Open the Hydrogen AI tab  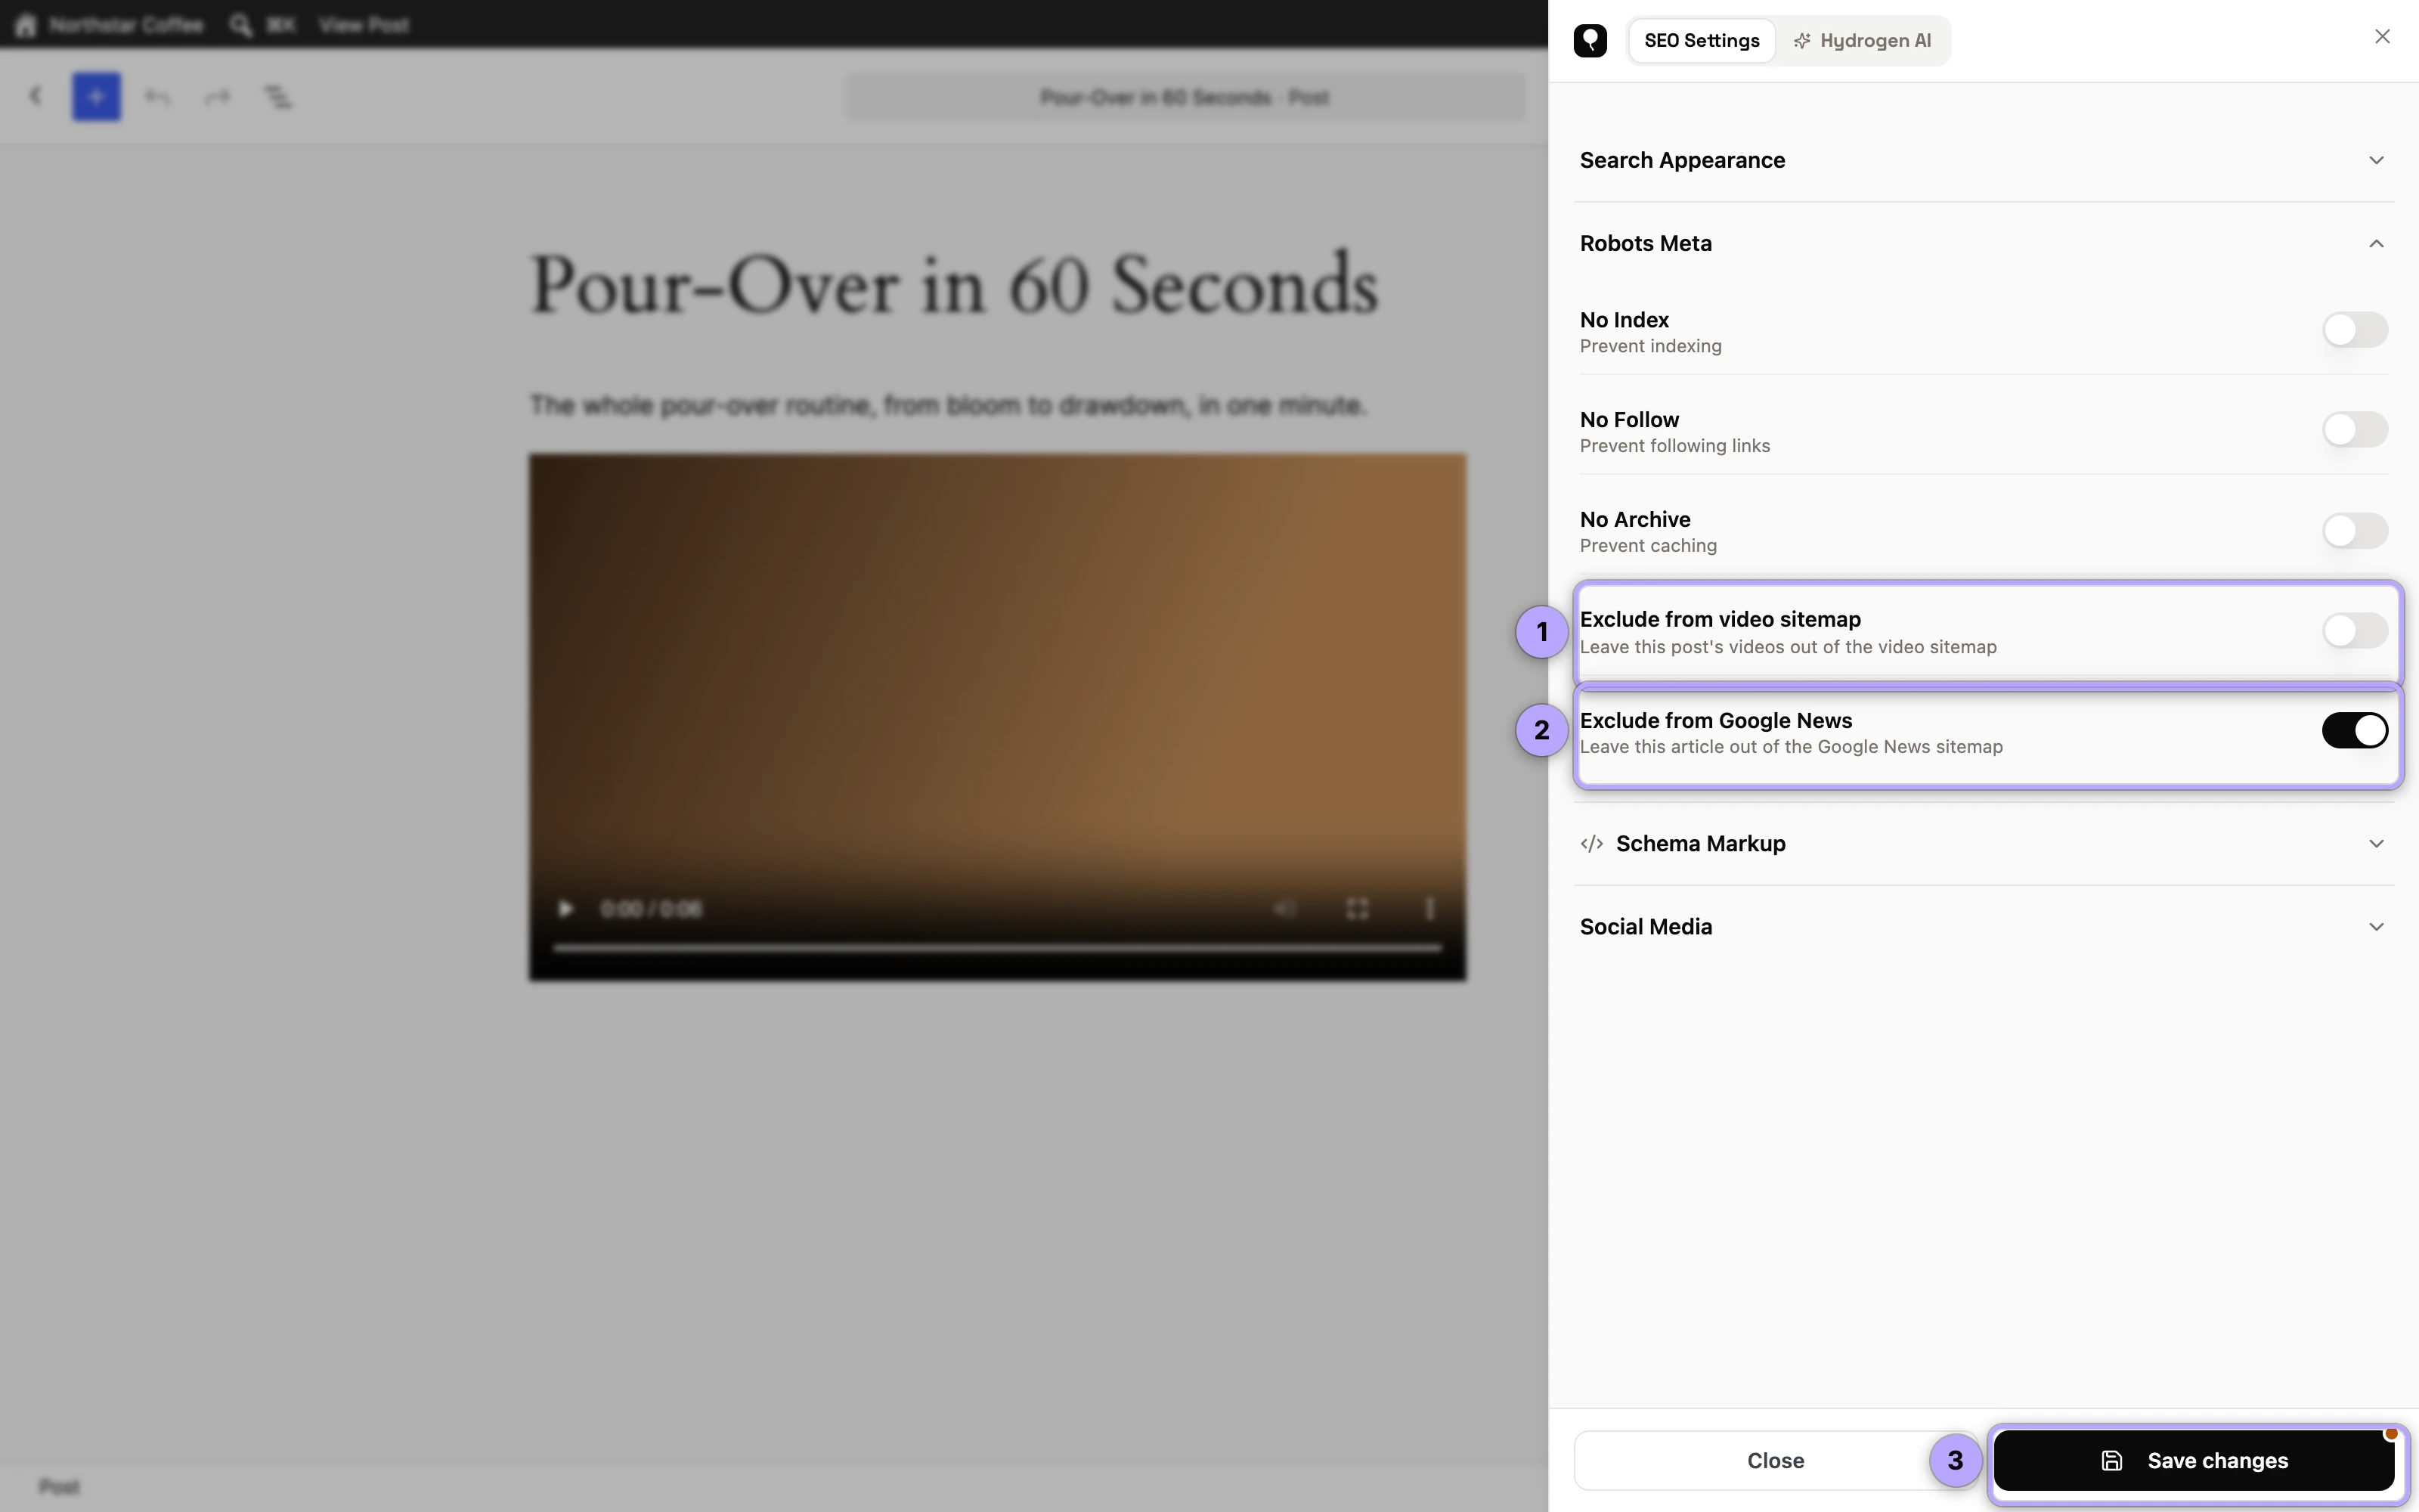(x=1861, y=41)
